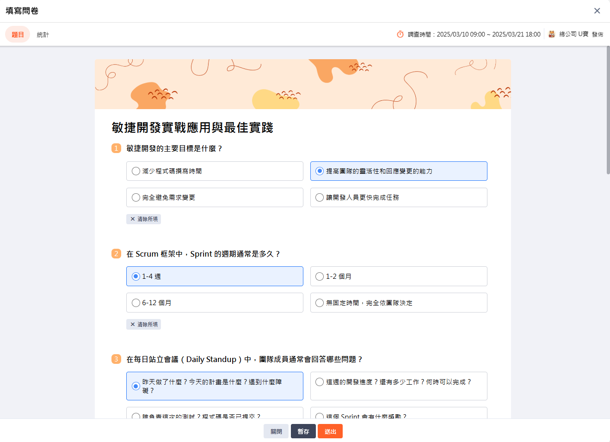
Task: Click question 1 text 敏捷開發的主要目標是什麼
Action: pyautogui.click(x=174, y=148)
